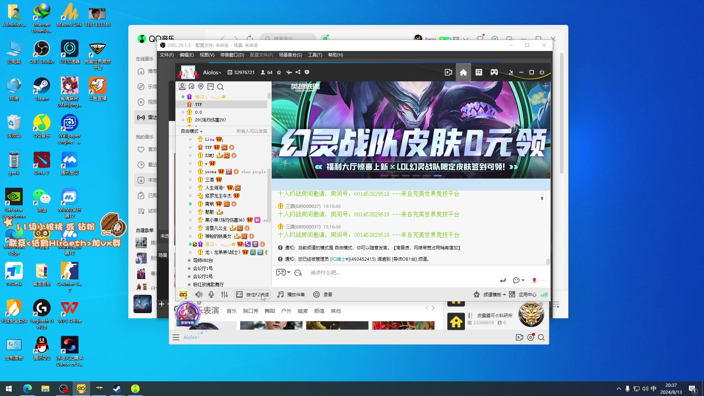
Task: Open Steam desktop shortcut
Action: pos(42,89)
